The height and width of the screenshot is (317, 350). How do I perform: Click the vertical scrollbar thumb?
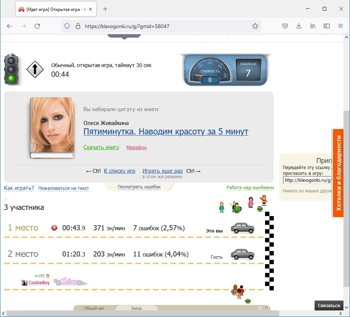click(346, 199)
